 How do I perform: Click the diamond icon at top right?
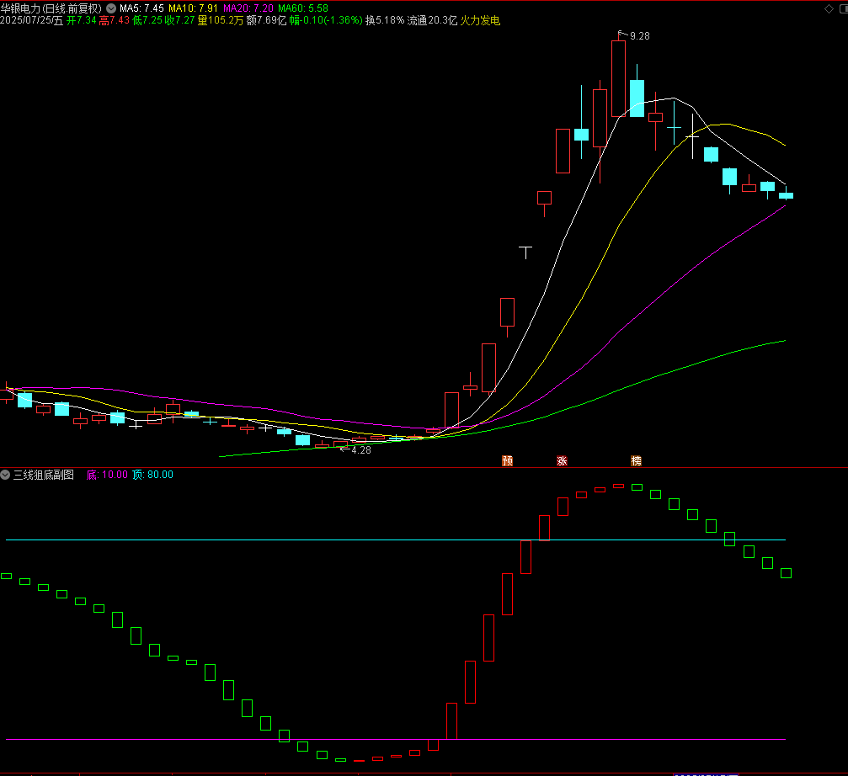tap(829, 8)
